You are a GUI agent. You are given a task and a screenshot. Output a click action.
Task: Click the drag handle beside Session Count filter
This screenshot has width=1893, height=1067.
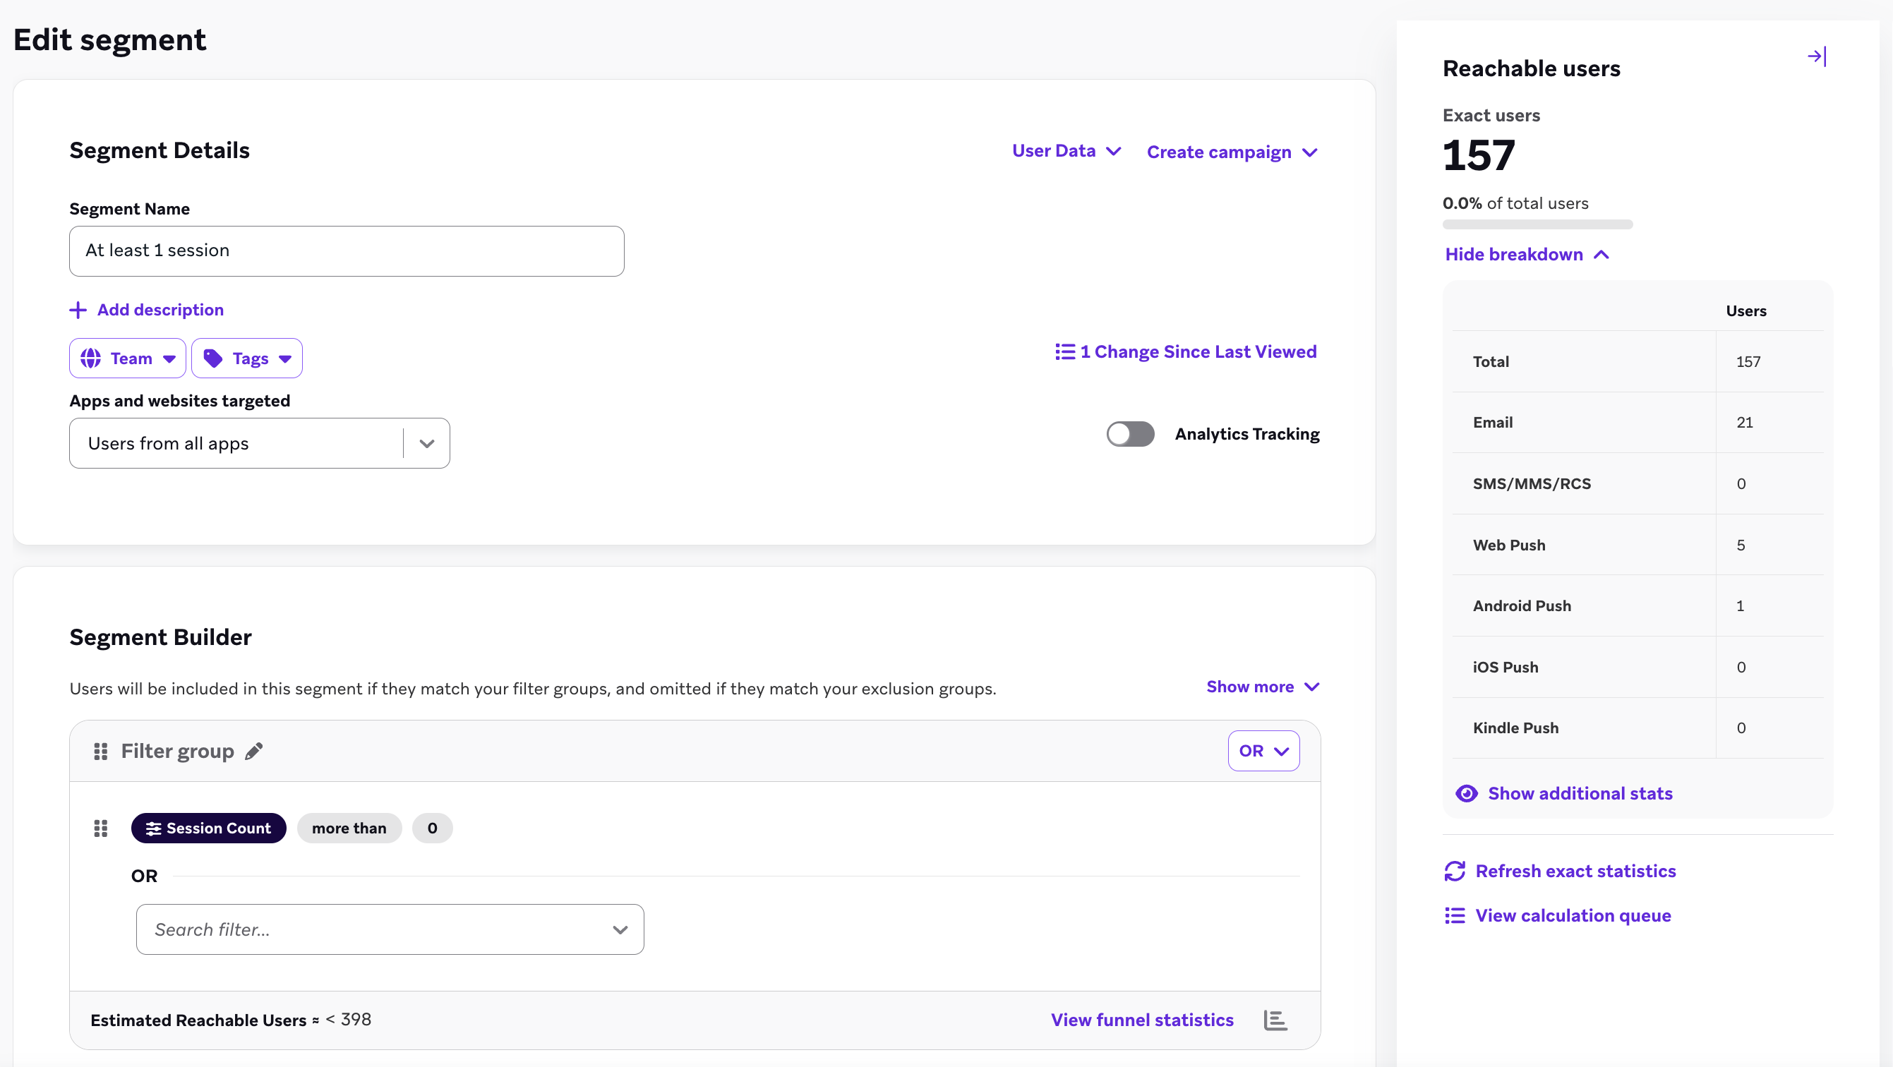tap(101, 828)
